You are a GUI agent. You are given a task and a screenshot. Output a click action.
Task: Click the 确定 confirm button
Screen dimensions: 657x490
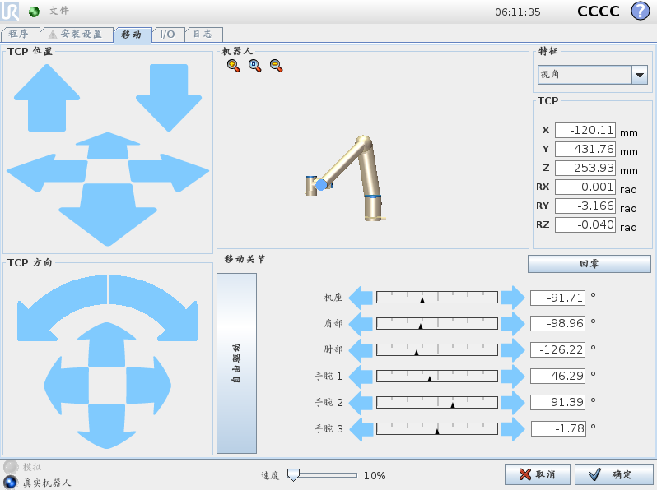(x=613, y=474)
